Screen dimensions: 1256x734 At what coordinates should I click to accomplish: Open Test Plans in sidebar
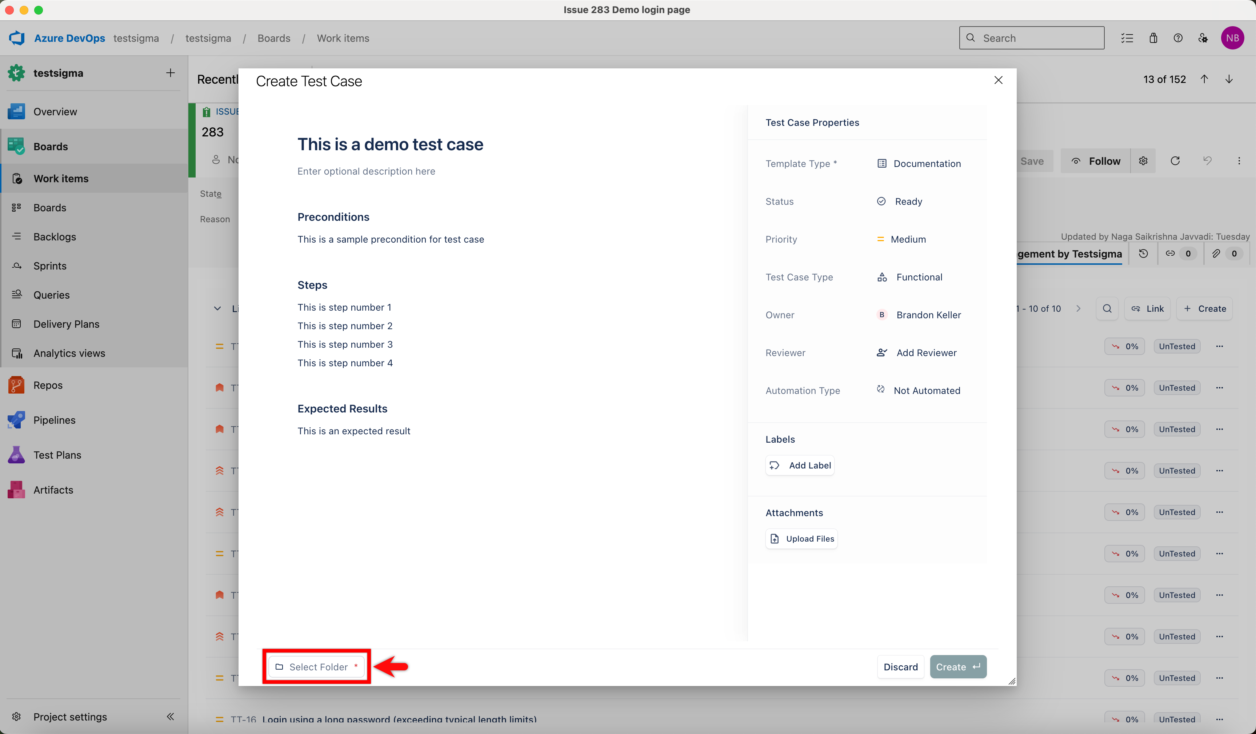pos(57,455)
